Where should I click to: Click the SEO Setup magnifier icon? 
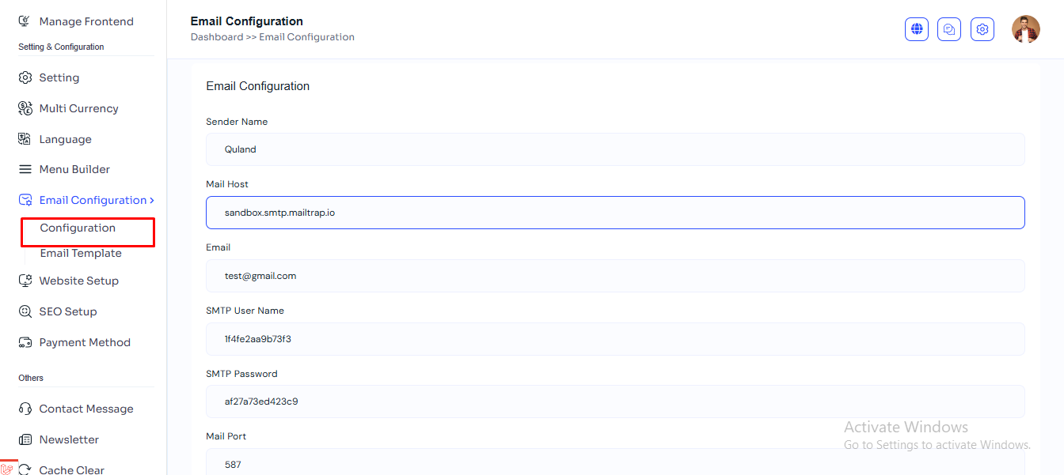tap(25, 311)
